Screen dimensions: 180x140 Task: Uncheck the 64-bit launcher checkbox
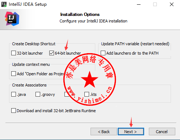point(51,53)
